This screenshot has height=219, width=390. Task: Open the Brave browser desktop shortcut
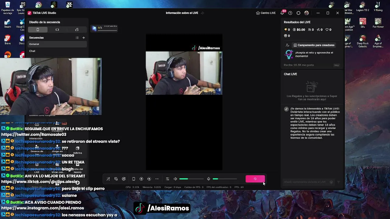(7, 40)
